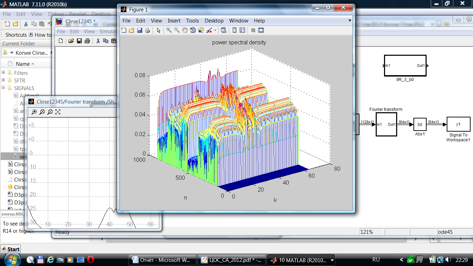Open the File menu of Figure 1

tap(126, 21)
